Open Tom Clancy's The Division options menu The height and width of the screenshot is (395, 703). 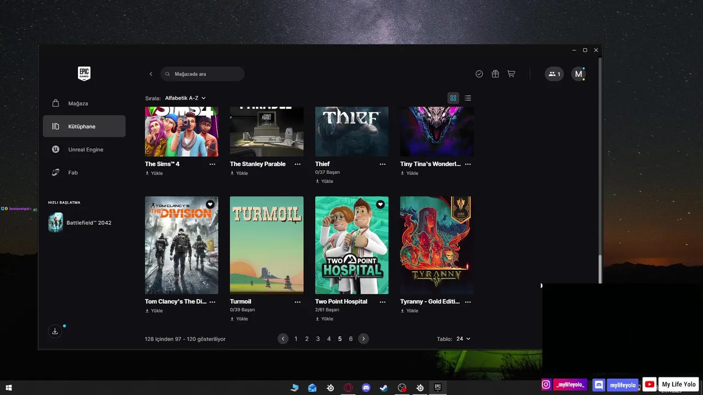[213, 302]
